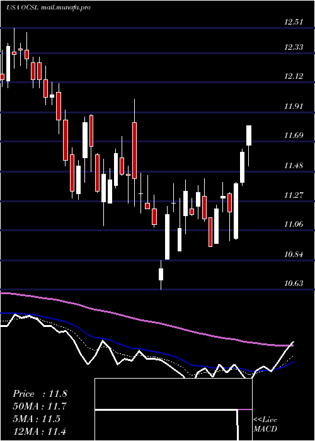Select the 11.06 price axis label
This screenshot has width=315, height=441.
294,224
